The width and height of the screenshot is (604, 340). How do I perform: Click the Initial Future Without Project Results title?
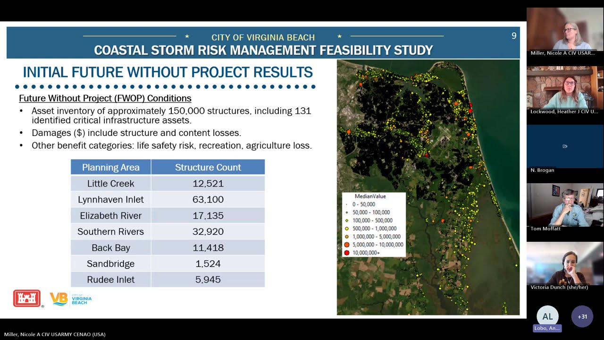[x=168, y=72]
